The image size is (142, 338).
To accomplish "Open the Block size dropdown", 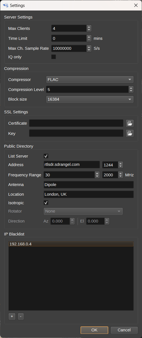I will coord(90,99).
